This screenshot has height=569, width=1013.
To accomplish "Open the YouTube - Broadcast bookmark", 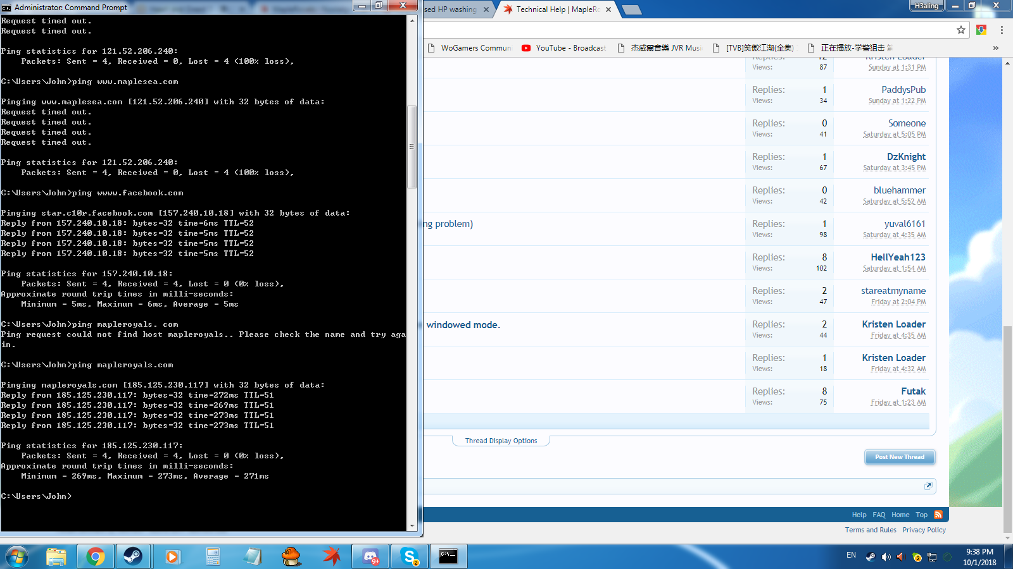I will [x=563, y=48].
